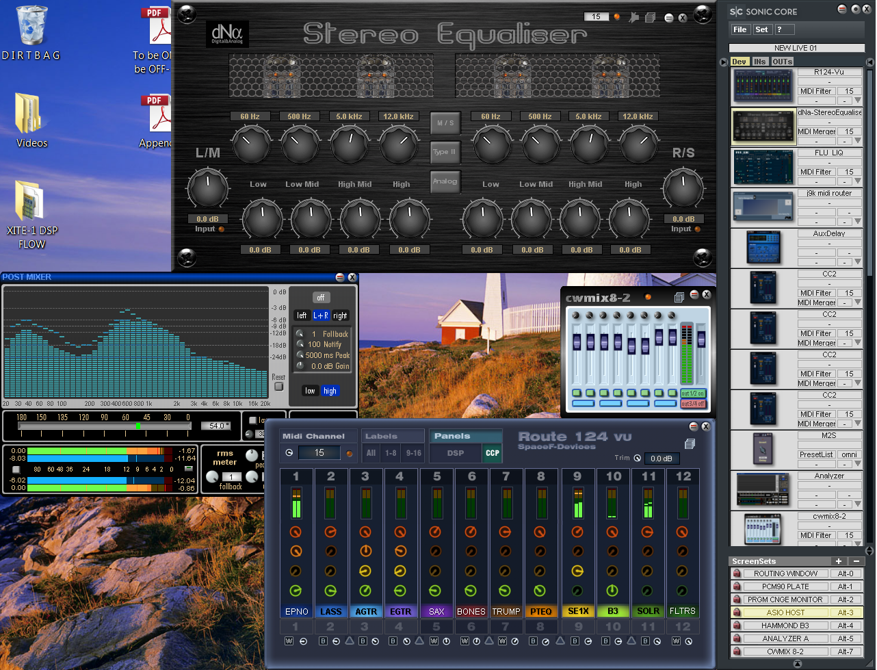This screenshot has height=670, width=877.
Task: Select the 'low' resolution button in Post Mixer
Action: point(311,391)
